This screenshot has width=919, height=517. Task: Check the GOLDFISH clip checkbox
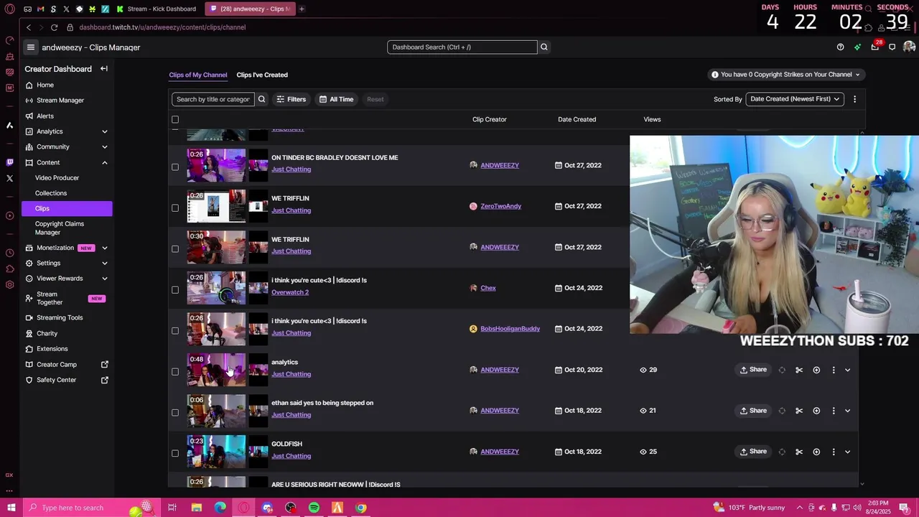click(x=175, y=453)
